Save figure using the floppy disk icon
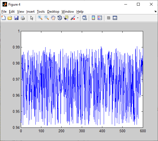158x141 pixels. pyautogui.click(x=16, y=18)
